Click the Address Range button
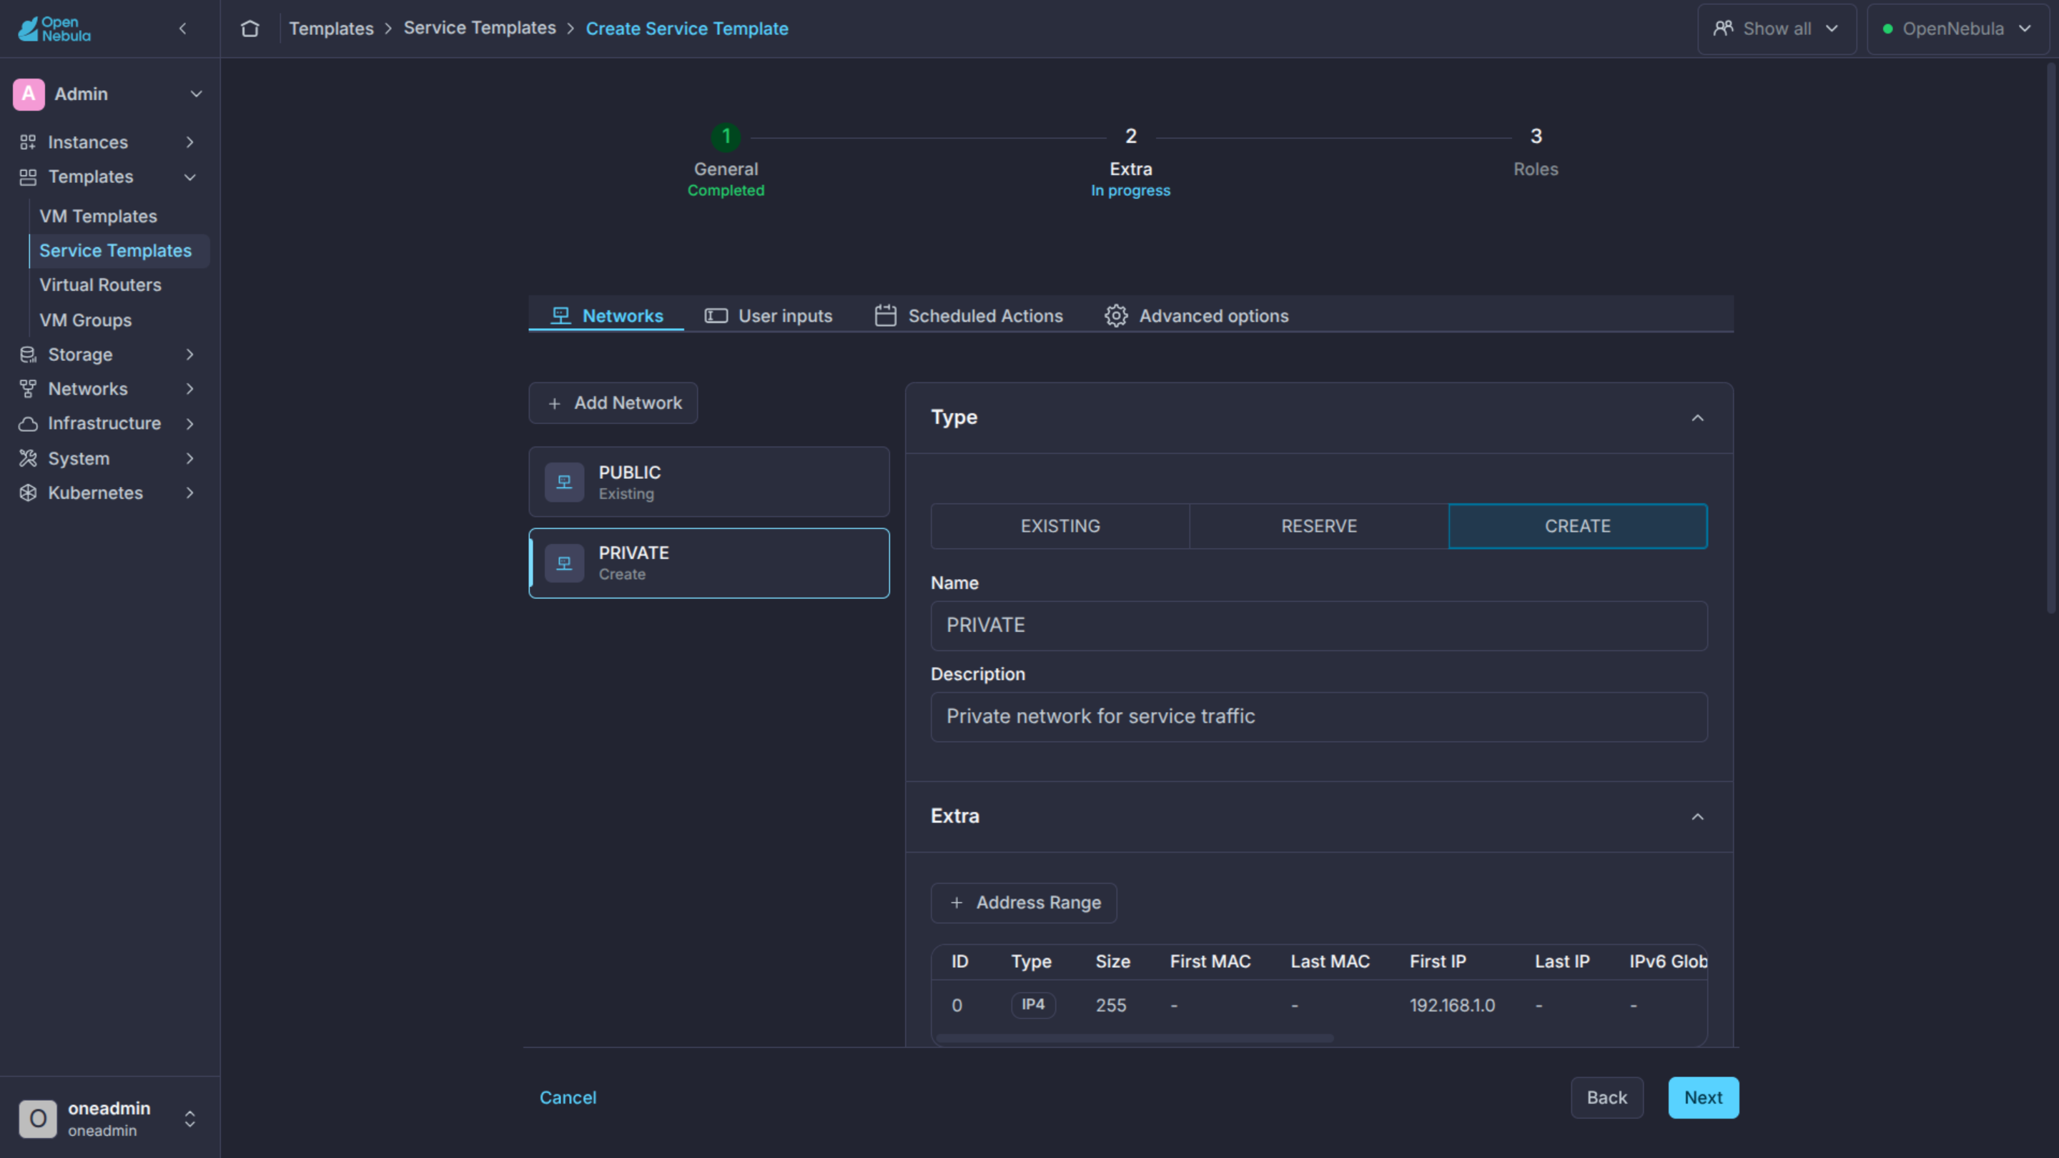The height and width of the screenshot is (1158, 2059). (1024, 902)
